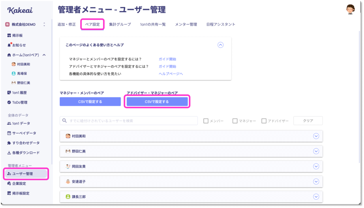Click the クリア button
Screen dimensions: 364x208
(308, 121)
